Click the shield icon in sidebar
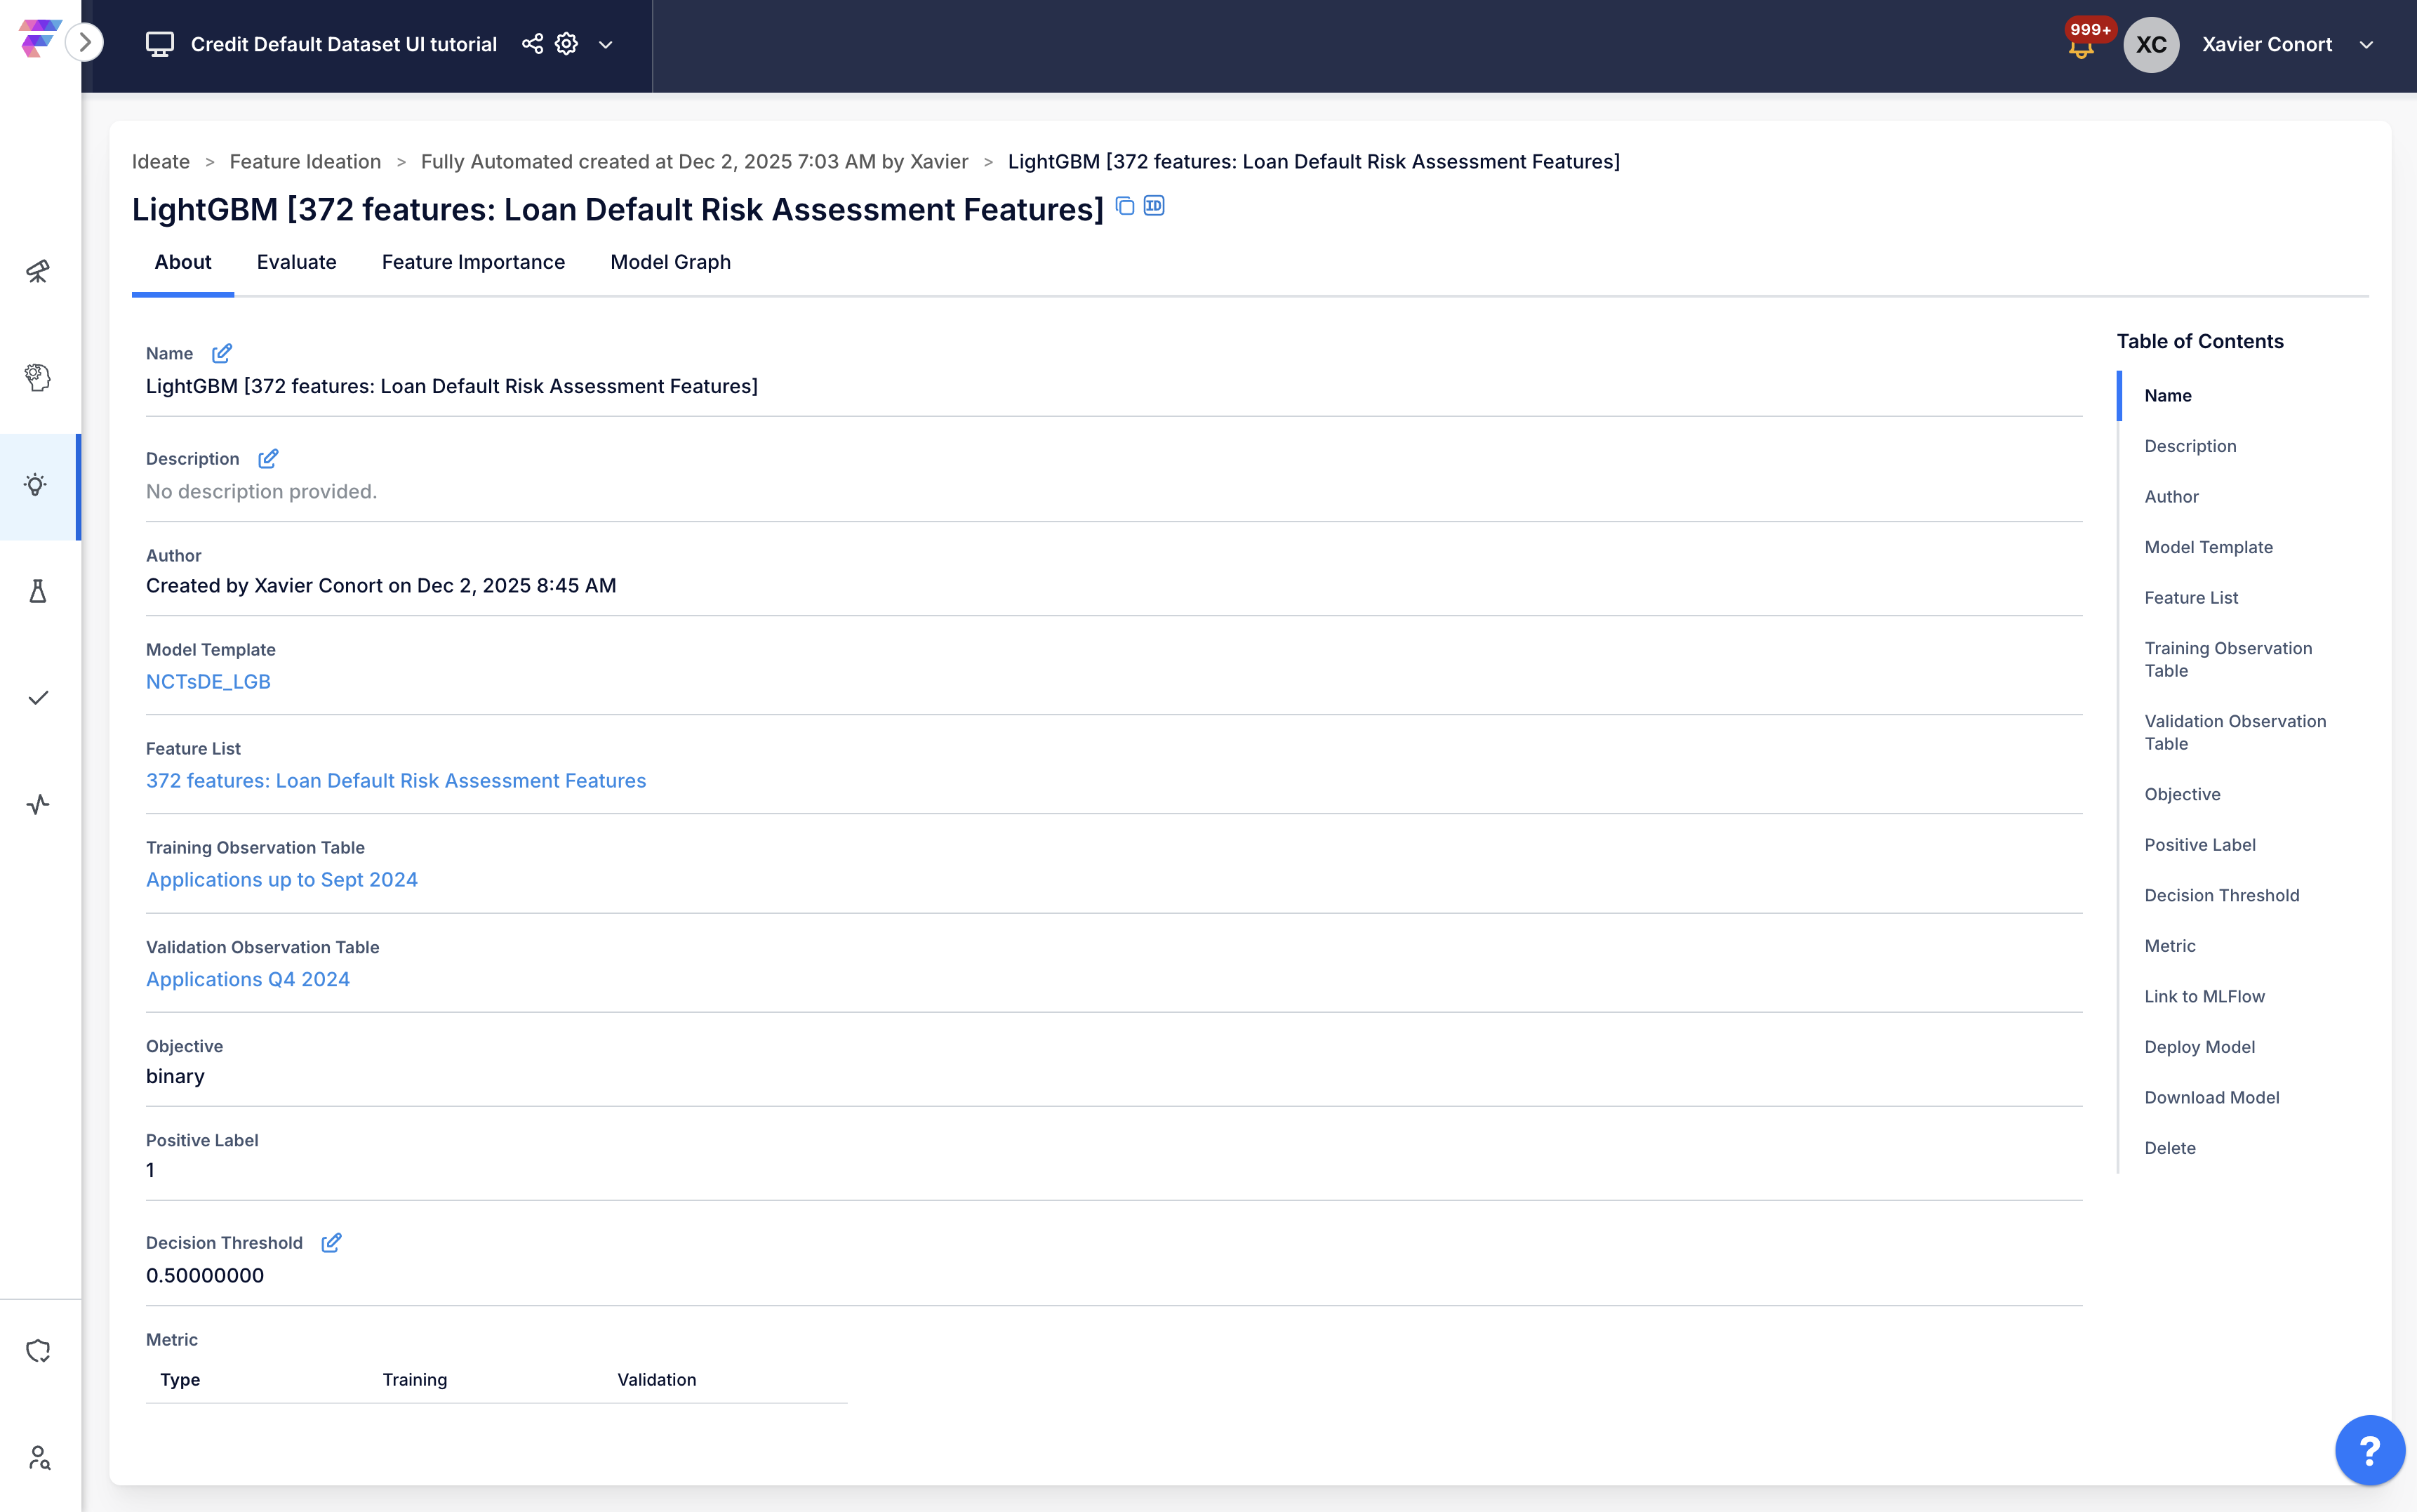This screenshot has width=2417, height=1512. 38,1351
